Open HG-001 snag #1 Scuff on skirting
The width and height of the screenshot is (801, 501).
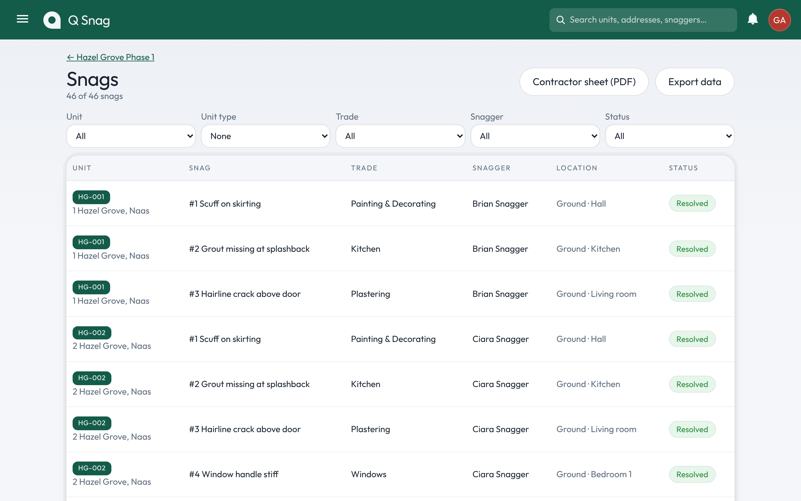(225, 204)
